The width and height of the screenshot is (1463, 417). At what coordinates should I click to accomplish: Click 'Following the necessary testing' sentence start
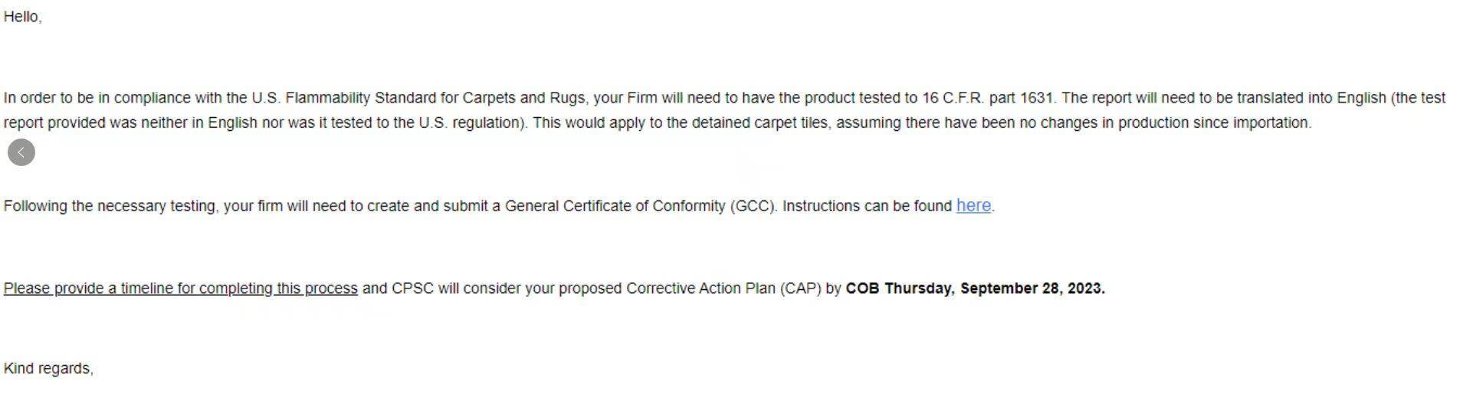tap(110, 206)
